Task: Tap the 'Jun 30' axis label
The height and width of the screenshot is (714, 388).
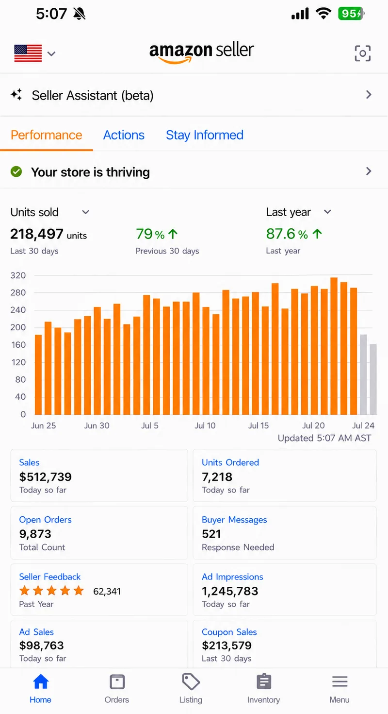Action: point(97,425)
